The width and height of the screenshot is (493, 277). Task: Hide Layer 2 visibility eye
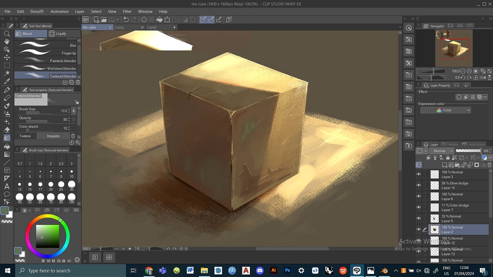pos(419,230)
